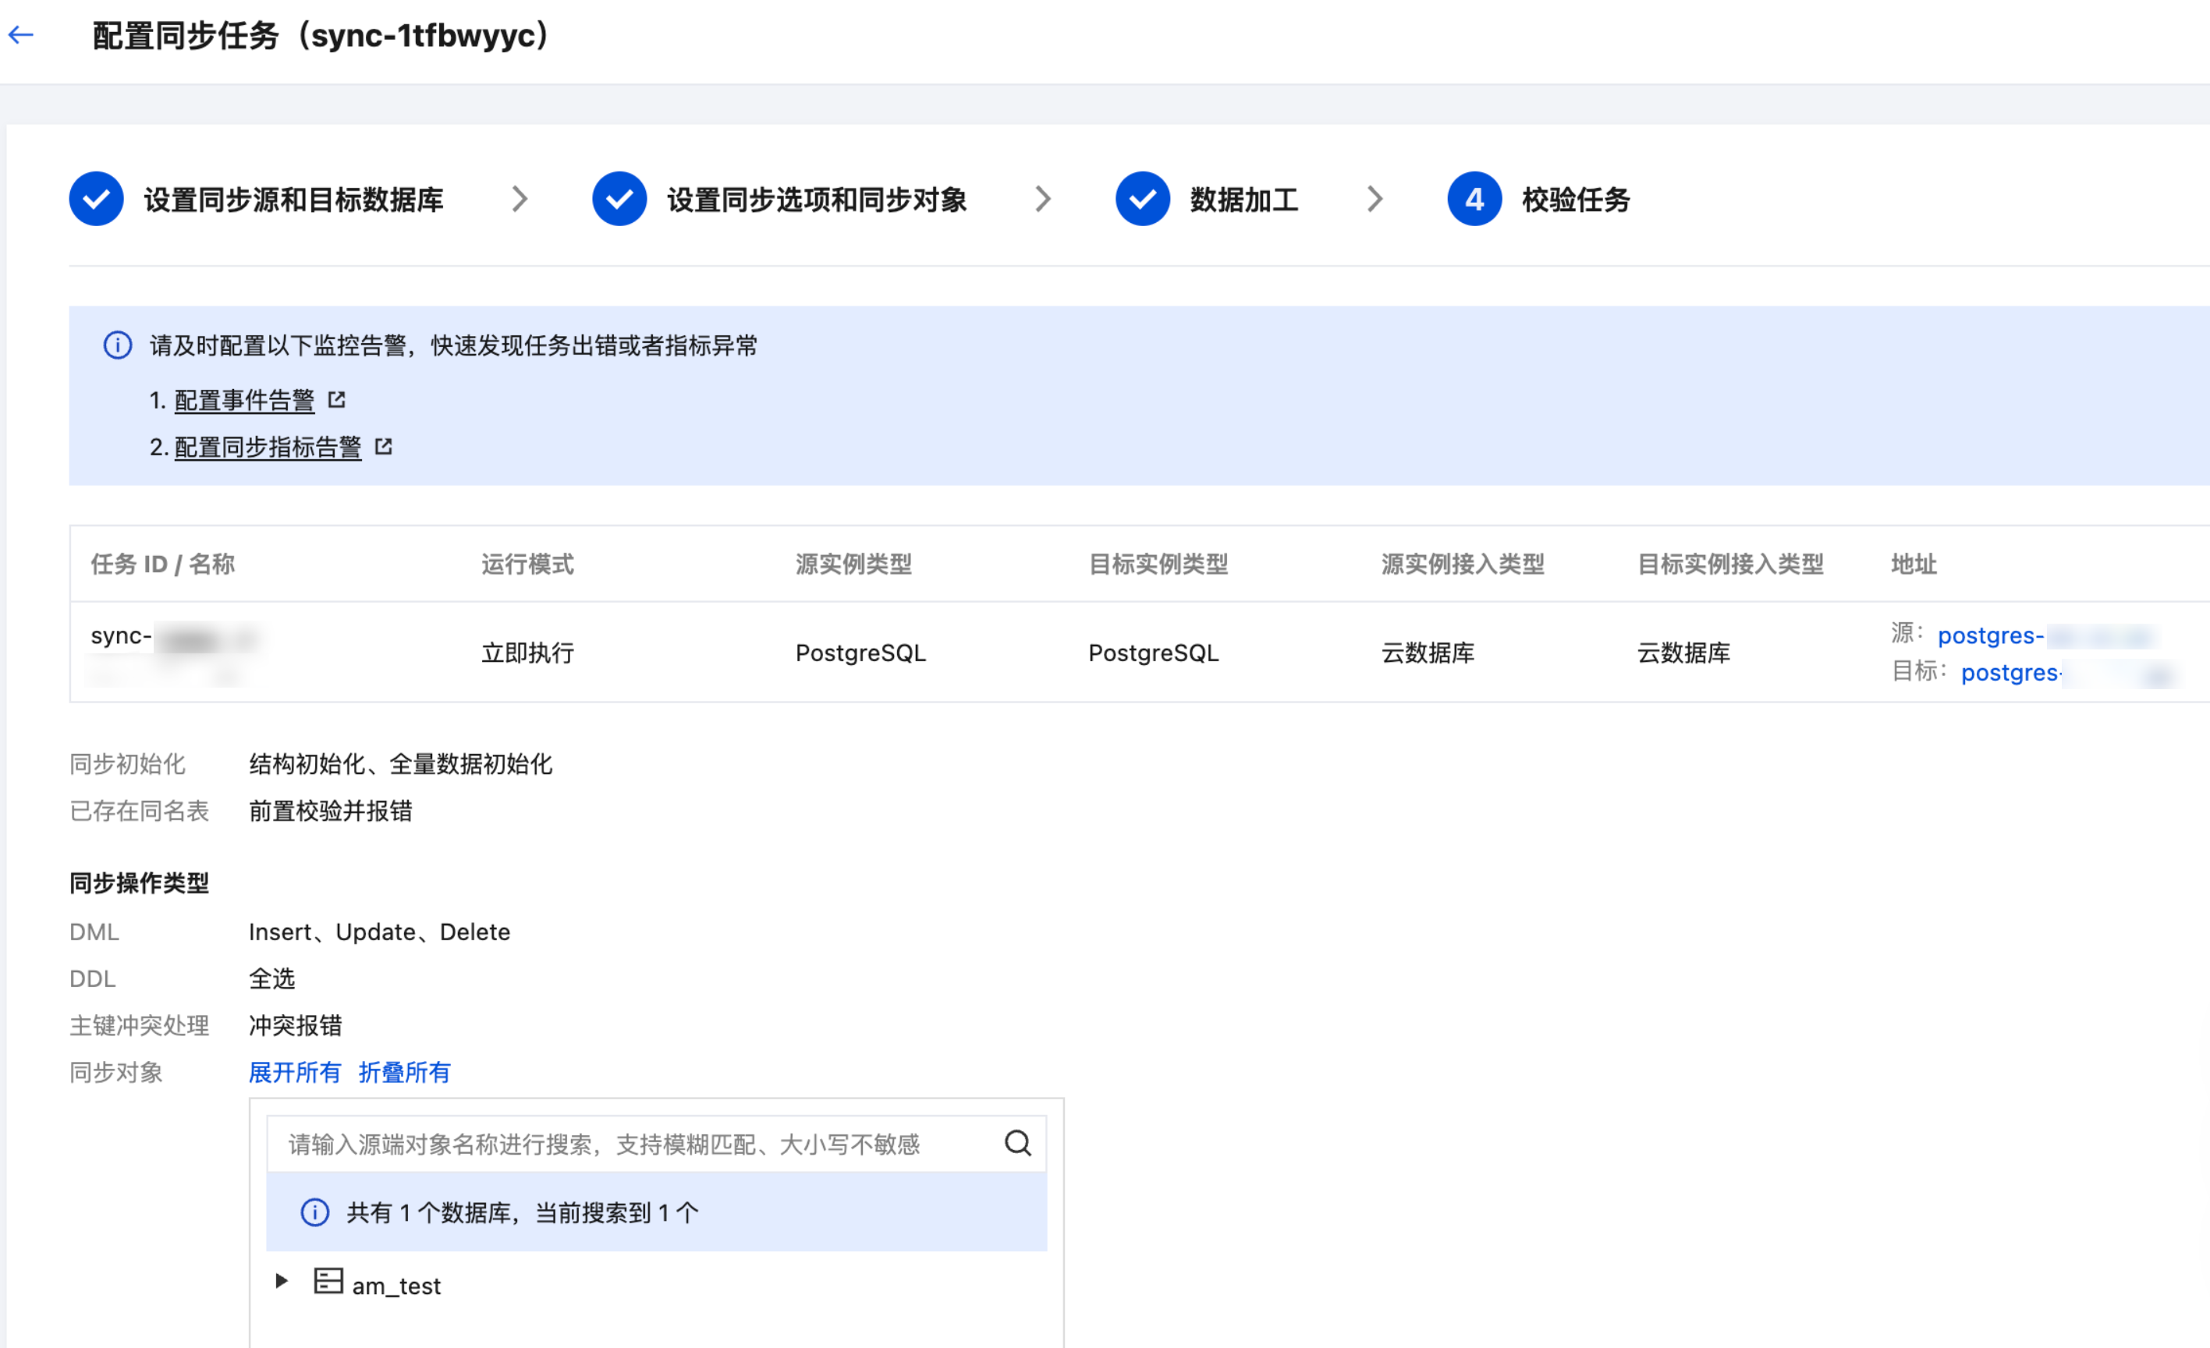Open step two checkmark for sync options
This screenshot has height=1348, width=2210.
click(x=619, y=199)
